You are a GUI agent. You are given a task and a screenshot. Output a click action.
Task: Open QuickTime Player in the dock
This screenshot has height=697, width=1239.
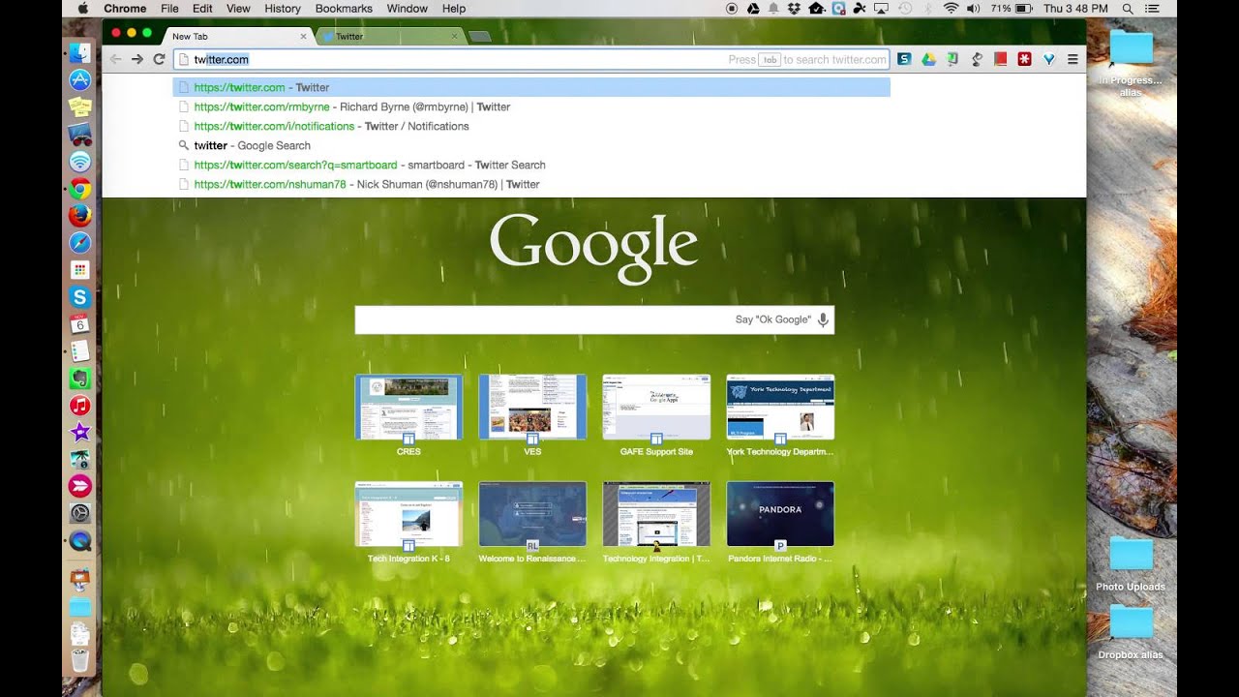[x=80, y=541]
